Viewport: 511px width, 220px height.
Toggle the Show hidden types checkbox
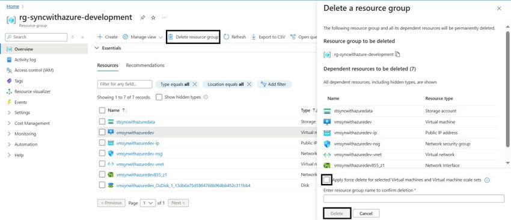click(159, 97)
